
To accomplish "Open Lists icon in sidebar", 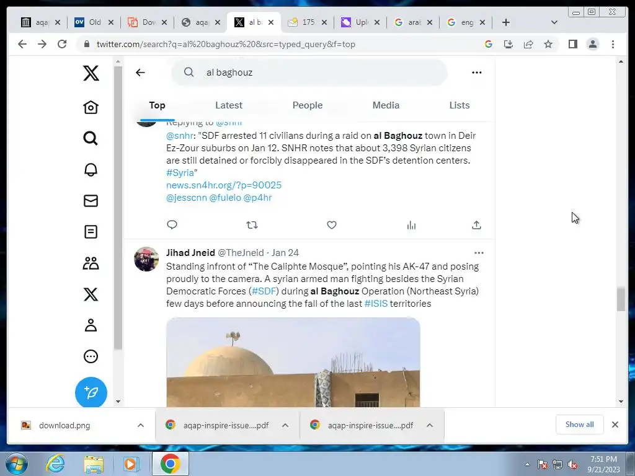I will pyautogui.click(x=91, y=232).
